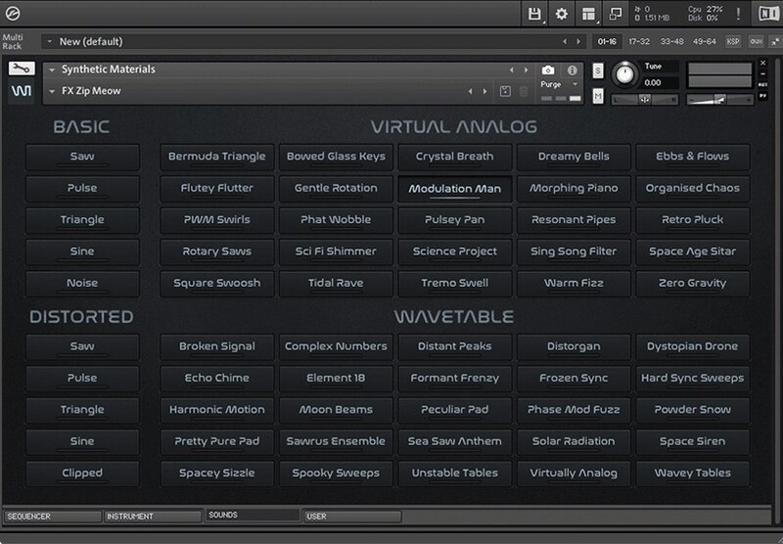Open the workspace layout panel icon

[588, 14]
